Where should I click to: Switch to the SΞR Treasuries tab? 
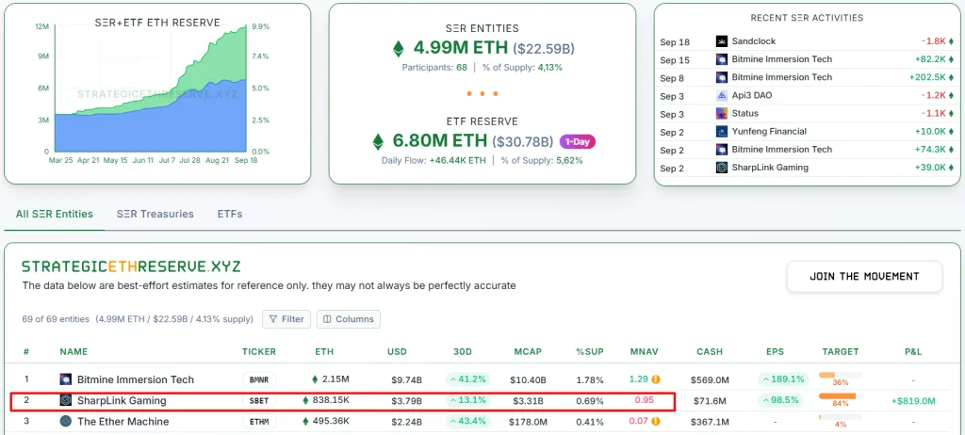[155, 214]
